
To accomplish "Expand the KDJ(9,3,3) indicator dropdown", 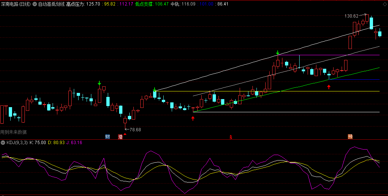I will coord(3,142).
